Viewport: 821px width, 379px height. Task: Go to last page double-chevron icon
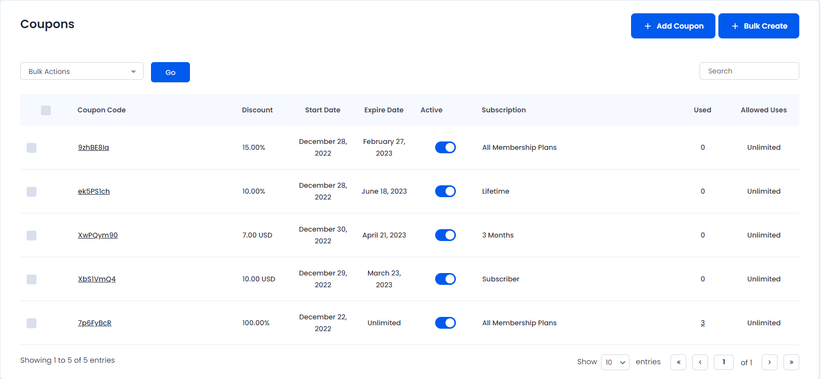coord(791,362)
